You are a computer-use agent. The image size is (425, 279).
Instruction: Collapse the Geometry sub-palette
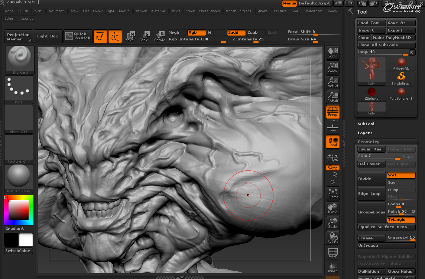(369, 142)
